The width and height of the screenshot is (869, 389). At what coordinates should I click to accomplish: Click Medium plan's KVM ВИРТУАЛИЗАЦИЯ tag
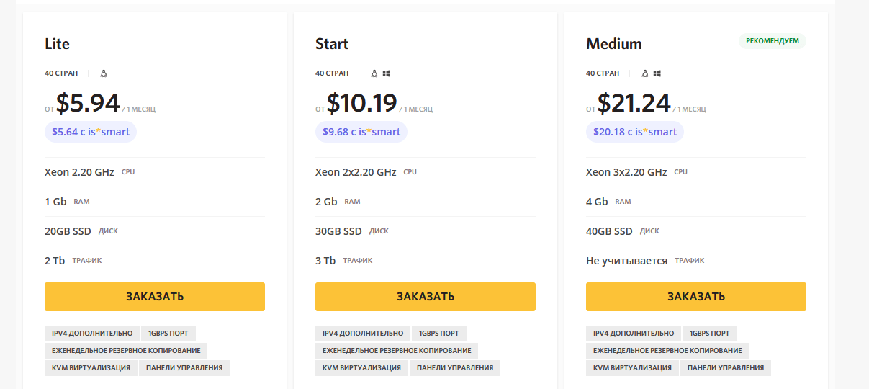[x=632, y=368]
